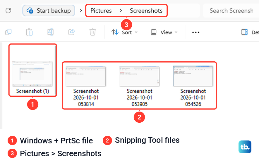Image resolution: width=259 pixels, height=165 pixels.
Task: Open the View dropdown
Action: coord(164,32)
